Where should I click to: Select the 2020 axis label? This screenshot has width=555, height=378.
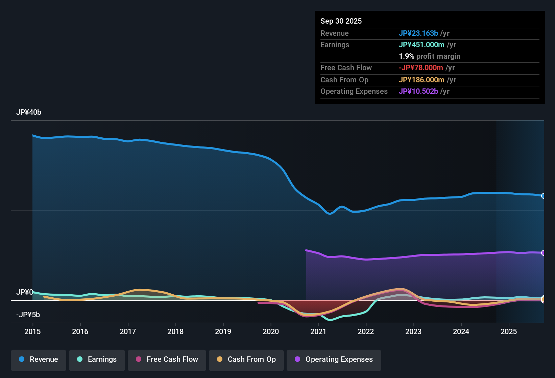click(271, 332)
